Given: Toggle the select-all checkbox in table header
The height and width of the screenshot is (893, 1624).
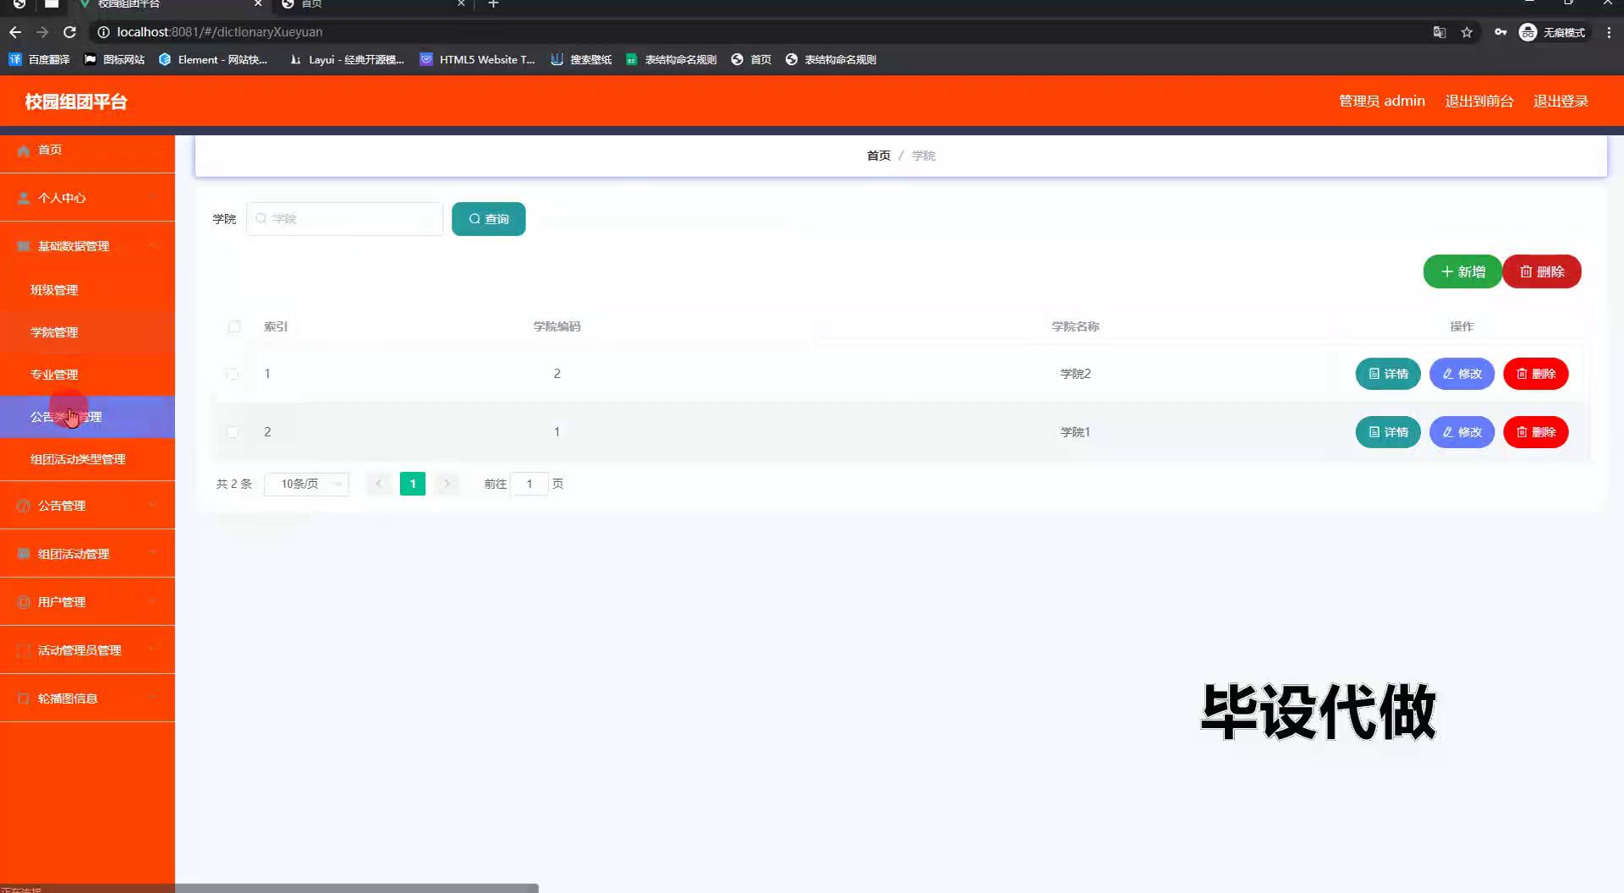Looking at the screenshot, I should pyautogui.click(x=234, y=326).
